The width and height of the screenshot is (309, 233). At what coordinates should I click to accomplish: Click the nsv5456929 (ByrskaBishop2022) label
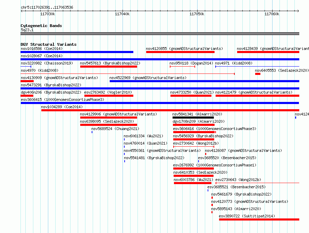point(203,136)
